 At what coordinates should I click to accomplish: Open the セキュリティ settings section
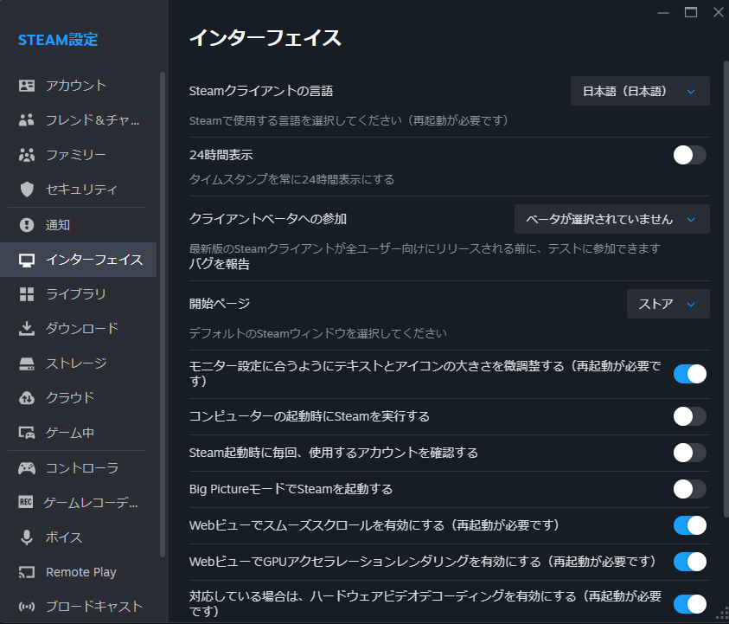pos(78,190)
